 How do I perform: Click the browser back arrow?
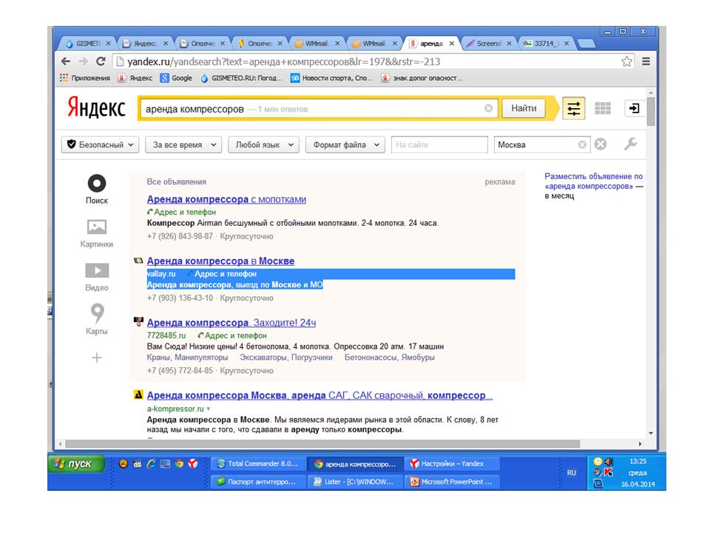click(x=66, y=61)
